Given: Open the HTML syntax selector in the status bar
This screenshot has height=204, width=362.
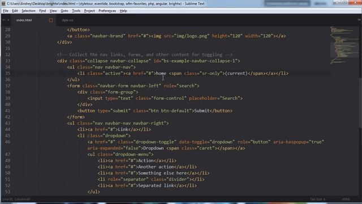Looking at the screenshot, I should pyautogui.click(x=346, y=199).
